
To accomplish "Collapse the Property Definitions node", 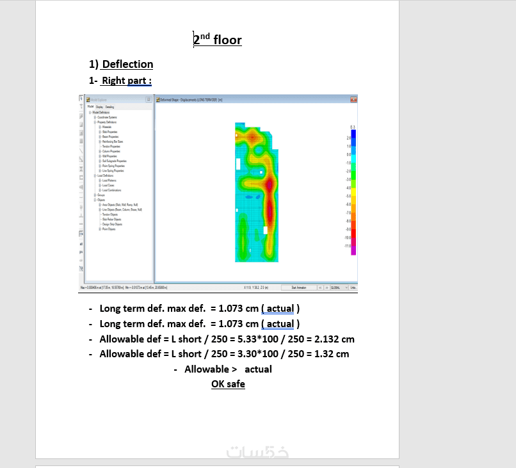I will tap(95, 122).
